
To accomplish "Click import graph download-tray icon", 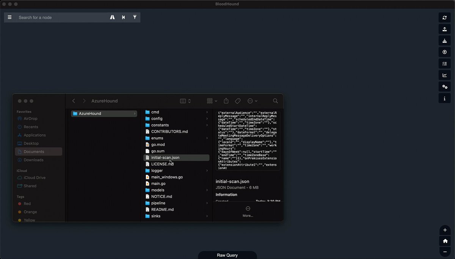I will 445,41.
